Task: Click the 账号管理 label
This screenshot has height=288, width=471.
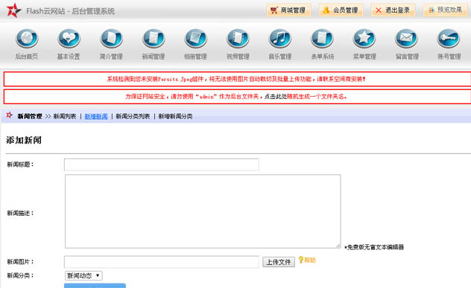Action: pos(449,57)
